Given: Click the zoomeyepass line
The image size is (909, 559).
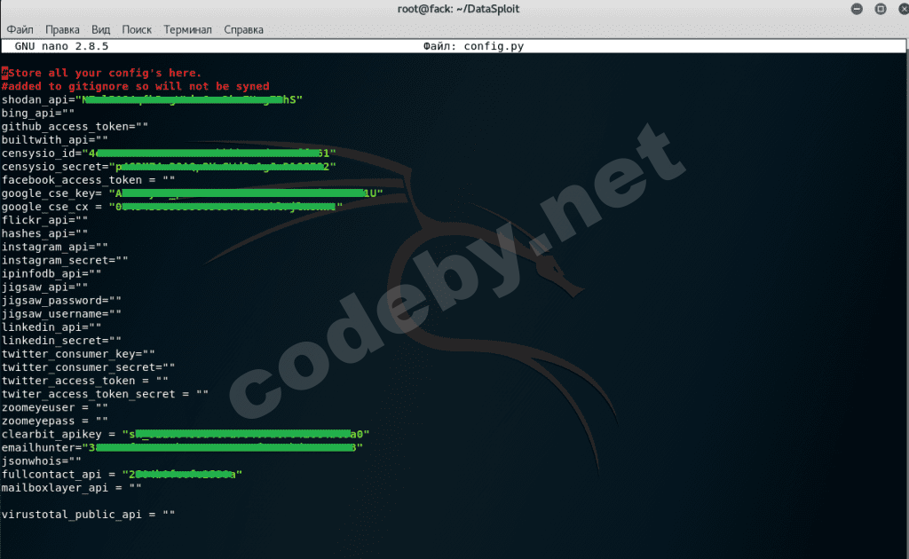Looking at the screenshot, I should (54, 421).
